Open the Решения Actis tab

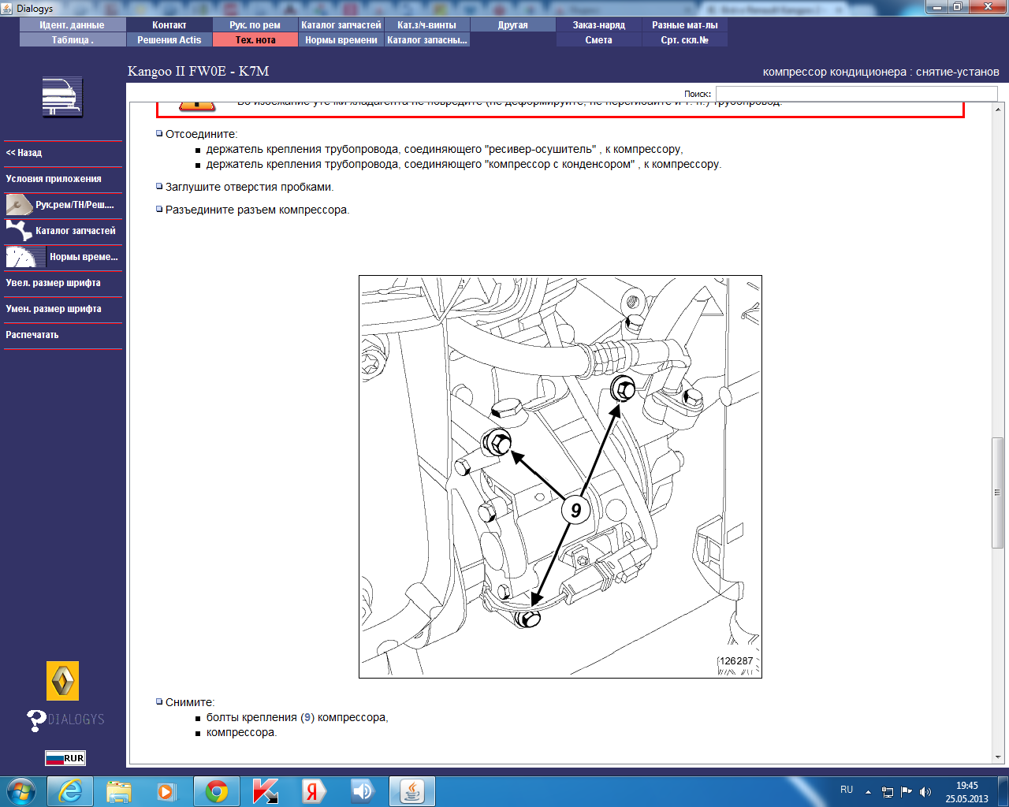169,40
